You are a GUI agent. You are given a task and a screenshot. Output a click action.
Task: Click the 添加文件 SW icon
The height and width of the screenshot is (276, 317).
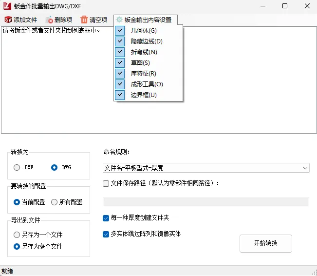[x=8, y=20]
